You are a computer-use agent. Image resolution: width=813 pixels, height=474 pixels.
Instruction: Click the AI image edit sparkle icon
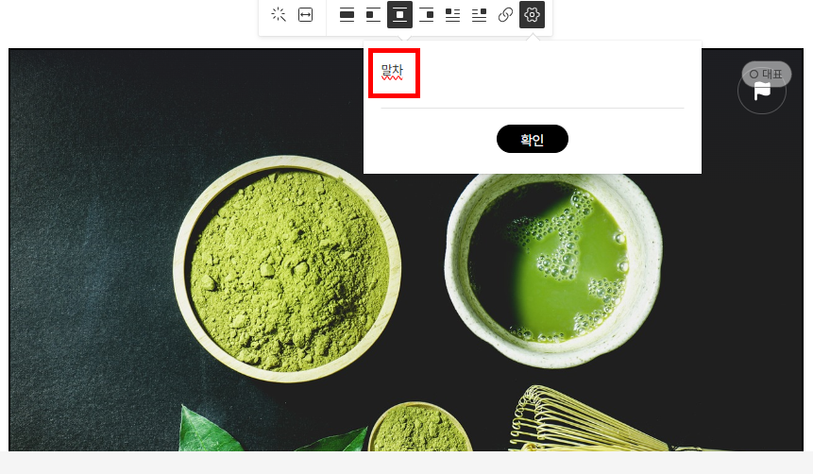click(x=279, y=14)
